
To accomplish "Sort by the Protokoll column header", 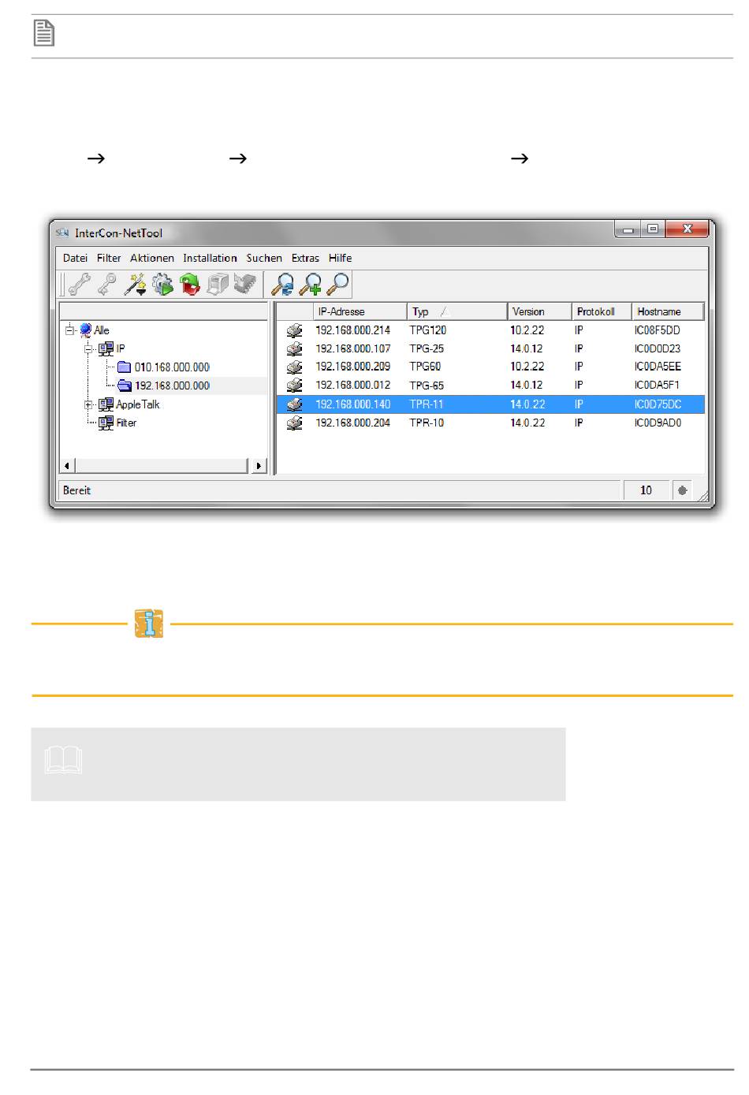I will [x=601, y=311].
